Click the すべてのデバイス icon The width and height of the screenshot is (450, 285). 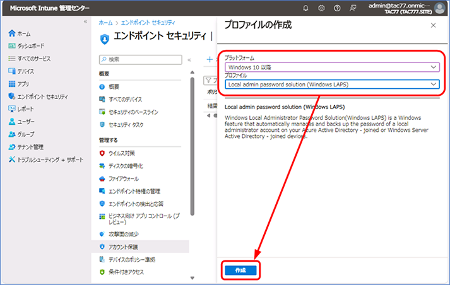(x=102, y=99)
